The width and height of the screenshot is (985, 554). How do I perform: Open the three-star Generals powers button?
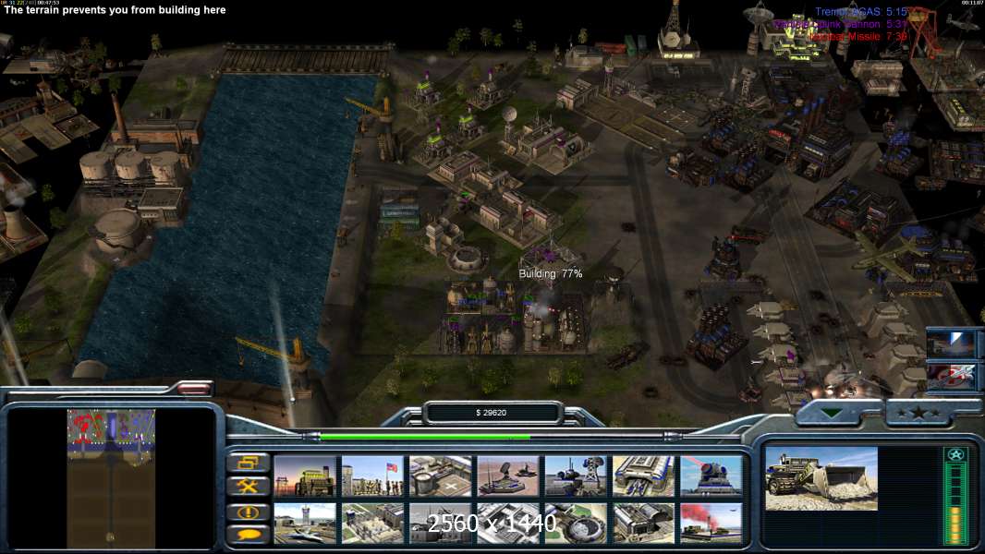coord(918,413)
